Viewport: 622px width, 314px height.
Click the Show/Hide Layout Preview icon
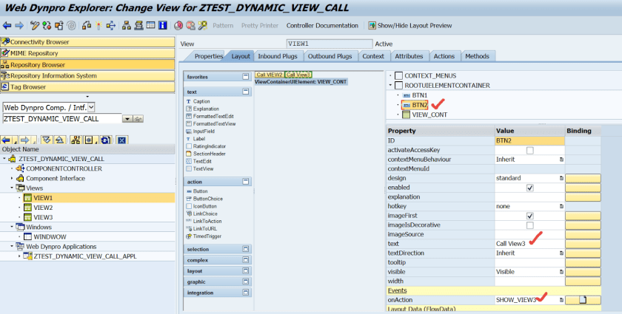372,26
